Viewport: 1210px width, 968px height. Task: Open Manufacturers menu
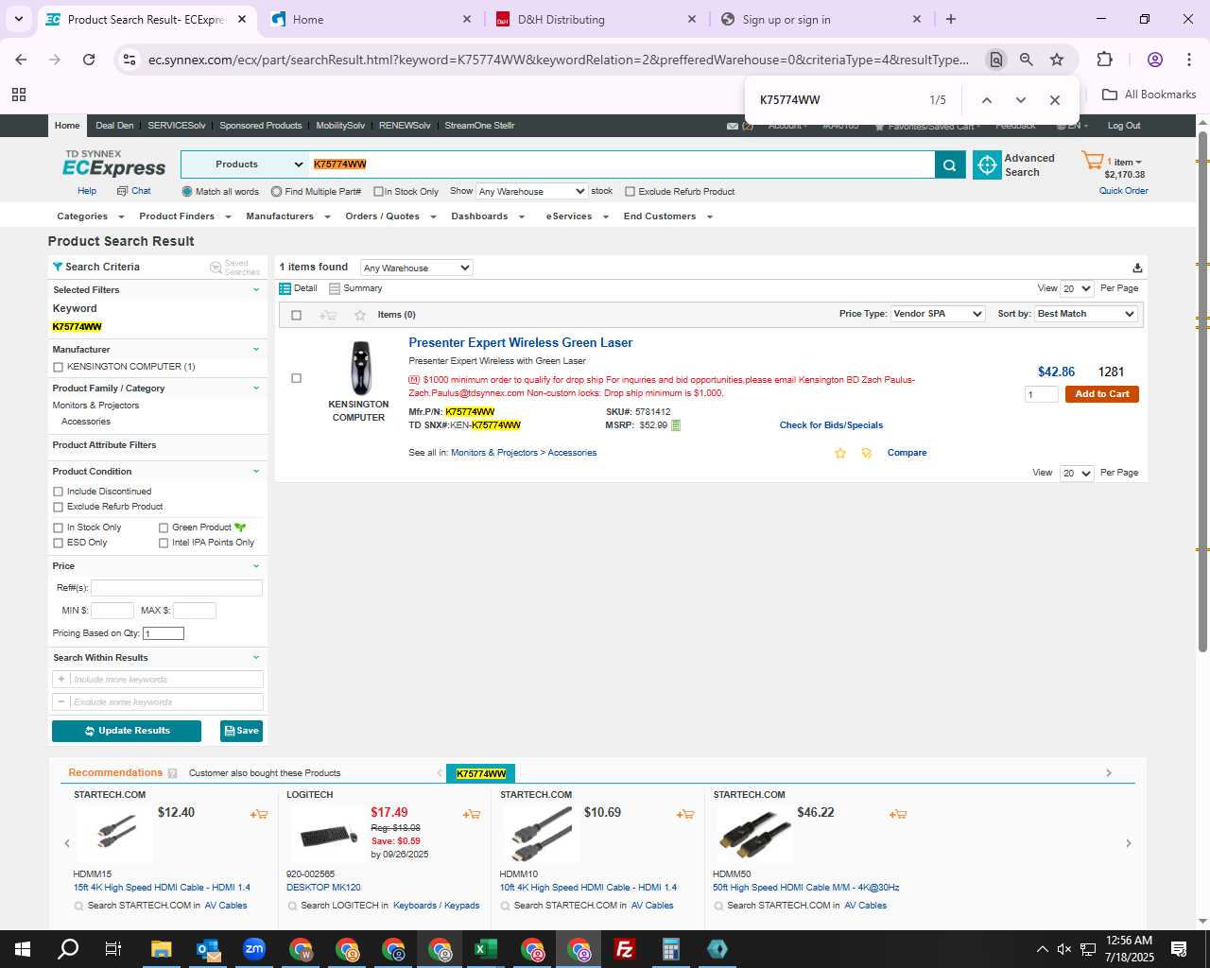pyautogui.click(x=287, y=216)
